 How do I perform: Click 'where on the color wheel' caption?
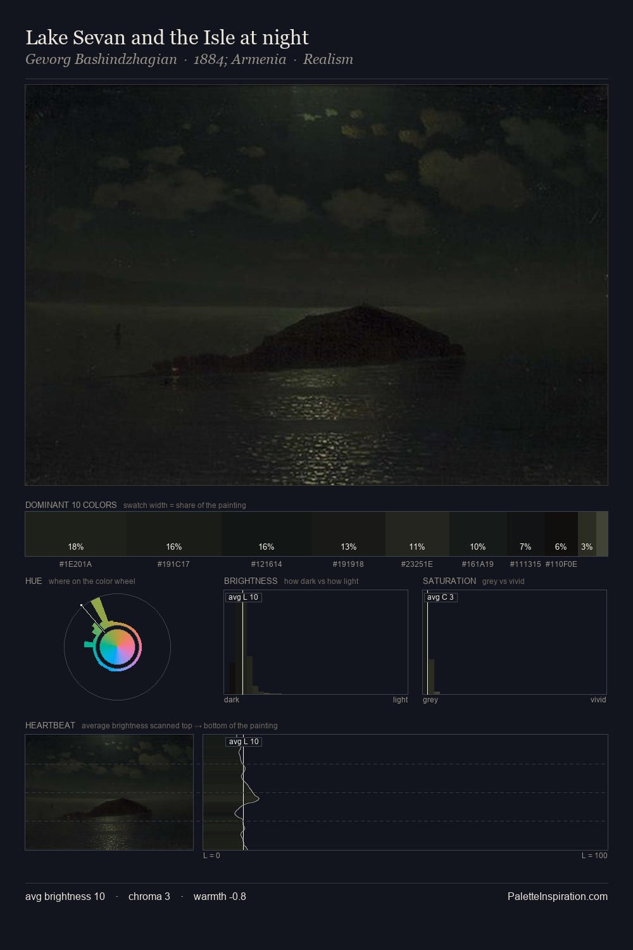[92, 581]
